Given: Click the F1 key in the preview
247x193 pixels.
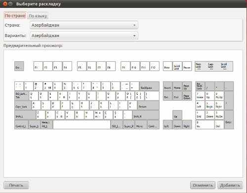Looking at the screenshot, I should [x=38, y=66].
